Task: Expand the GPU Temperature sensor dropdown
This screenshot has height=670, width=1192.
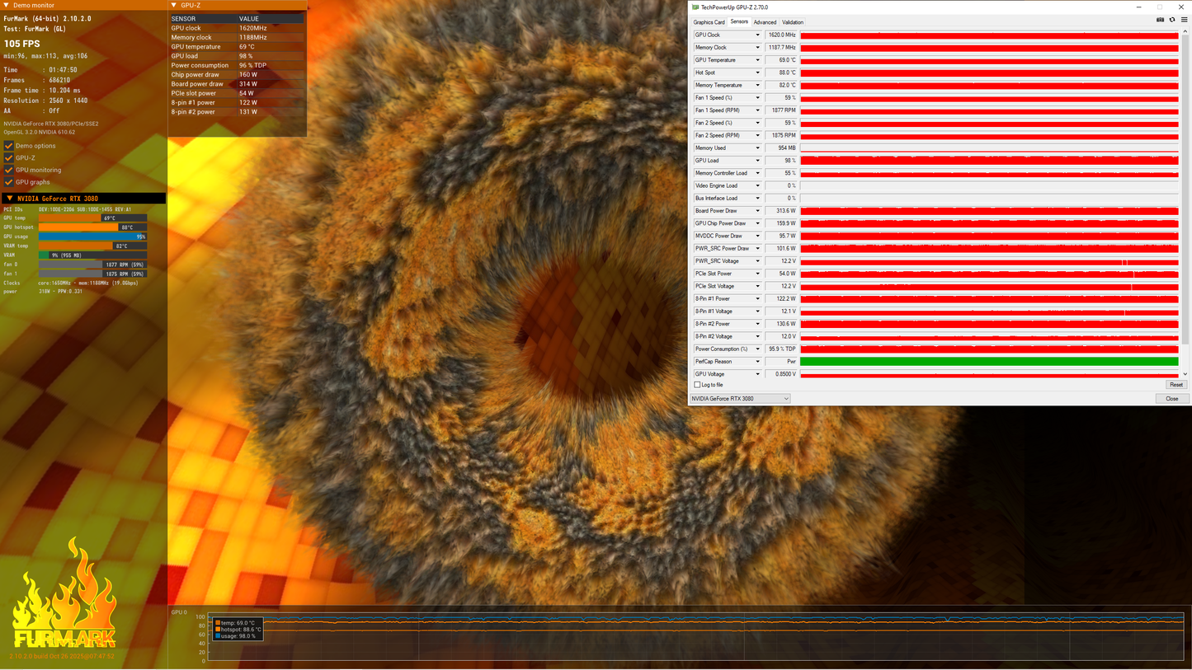Action: pos(757,60)
